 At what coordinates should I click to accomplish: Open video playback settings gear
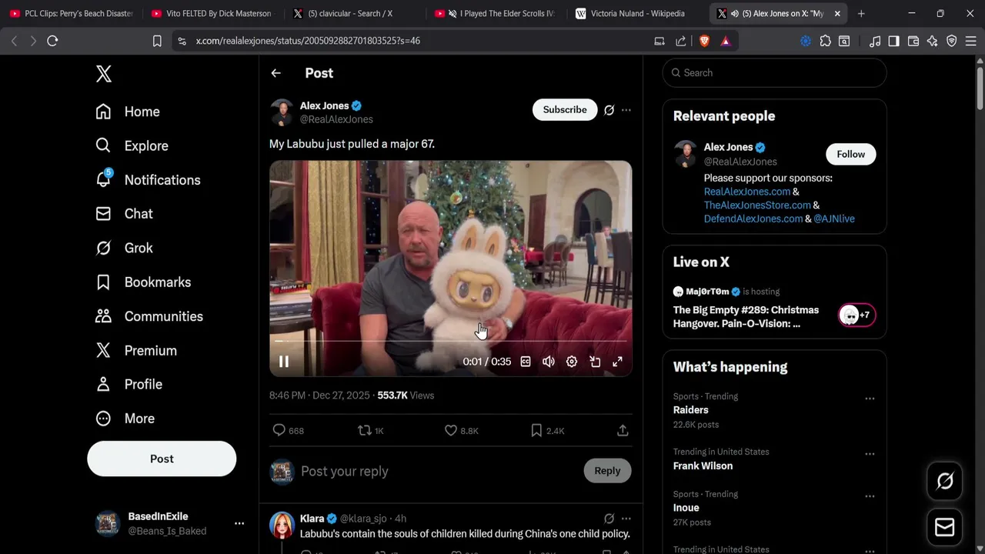coord(572,362)
